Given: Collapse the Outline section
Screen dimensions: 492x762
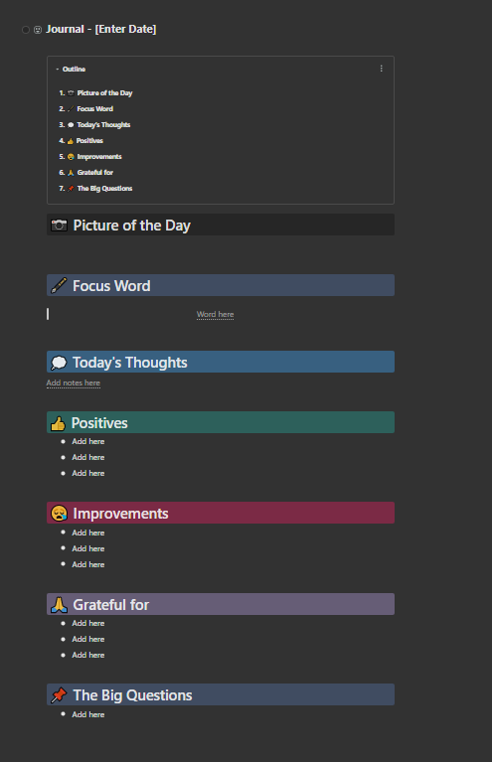Looking at the screenshot, I should (58, 69).
